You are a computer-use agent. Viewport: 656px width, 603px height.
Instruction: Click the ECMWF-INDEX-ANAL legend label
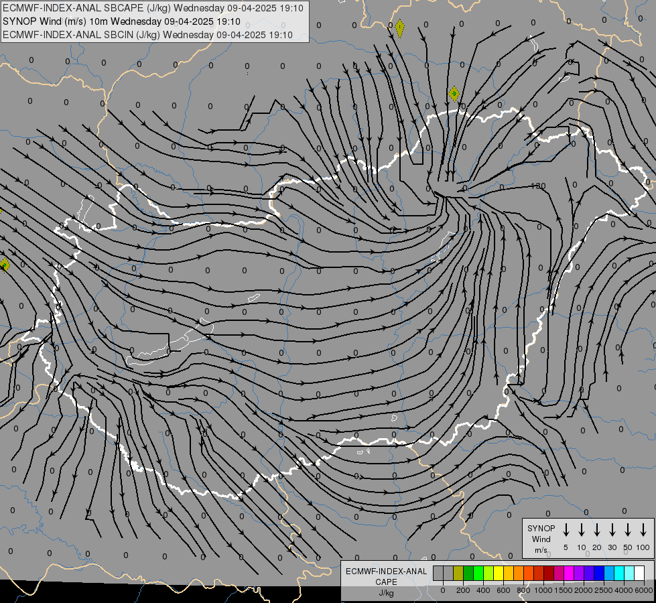pyautogui.click(x=386, y=572)
